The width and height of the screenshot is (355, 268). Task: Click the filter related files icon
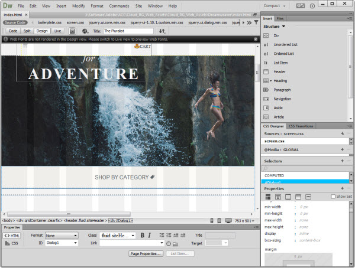256,22
